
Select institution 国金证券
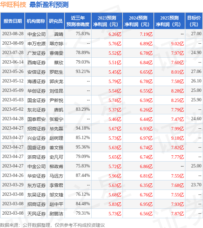point(36,100)
